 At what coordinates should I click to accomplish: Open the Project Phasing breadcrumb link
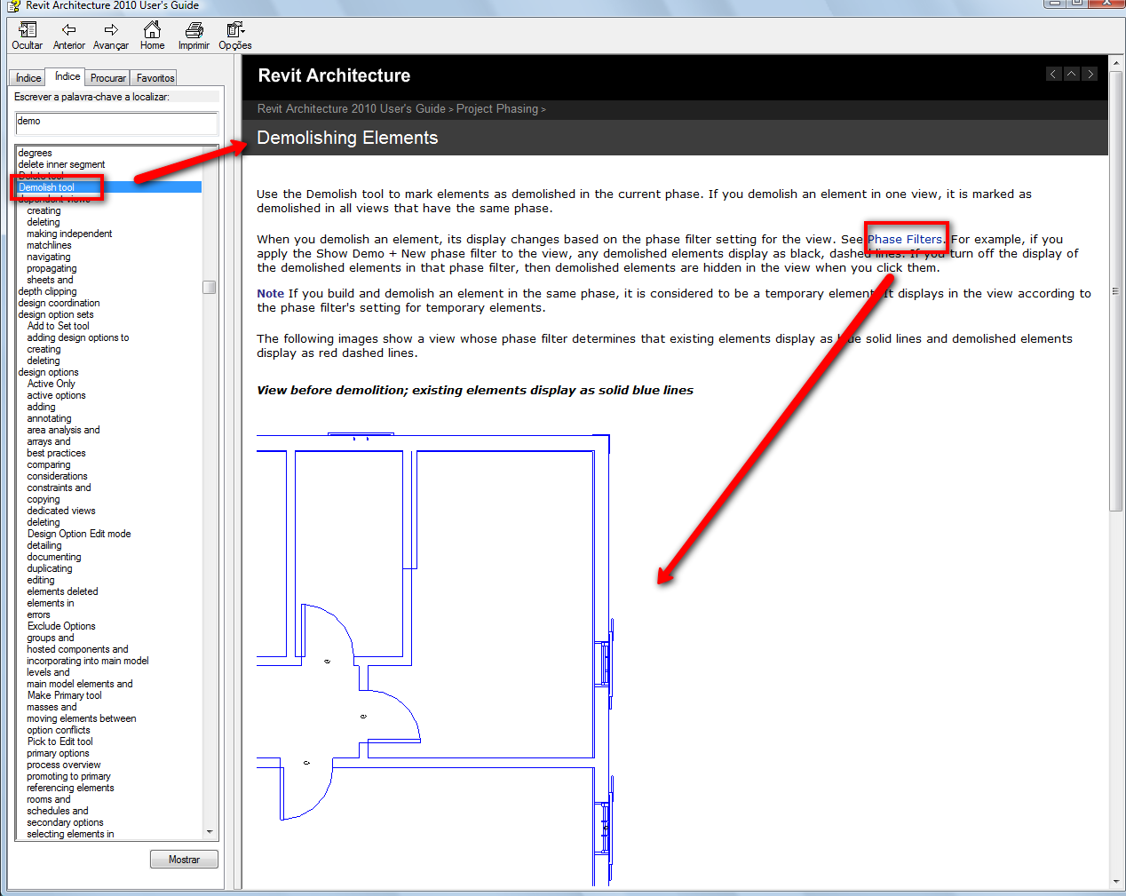tap(497, 108)
